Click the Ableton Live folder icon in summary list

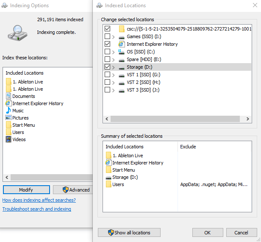click(x=108, y=155)
